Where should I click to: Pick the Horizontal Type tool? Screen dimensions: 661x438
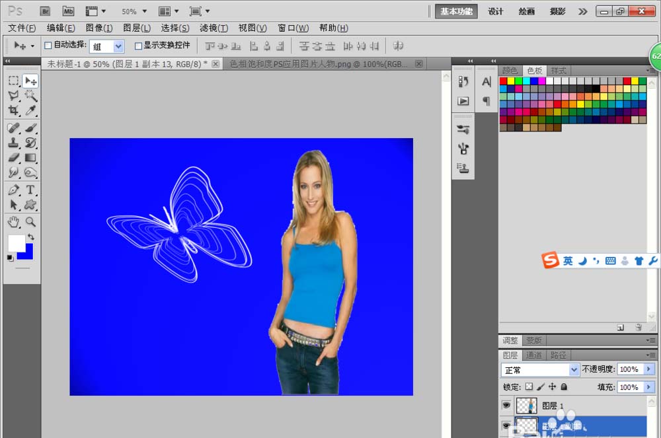tap(30, 190)
